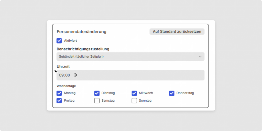Focus the Uhrzeit time input field
262x131 pixels.
(x=138, y=75)
